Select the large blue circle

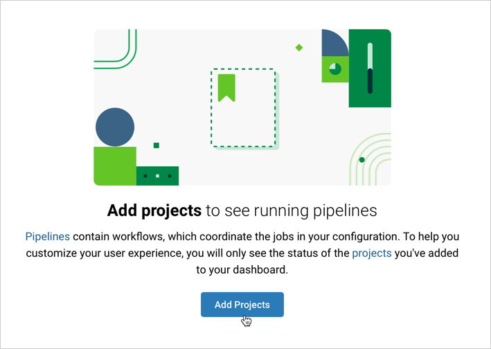pos(115,127)
